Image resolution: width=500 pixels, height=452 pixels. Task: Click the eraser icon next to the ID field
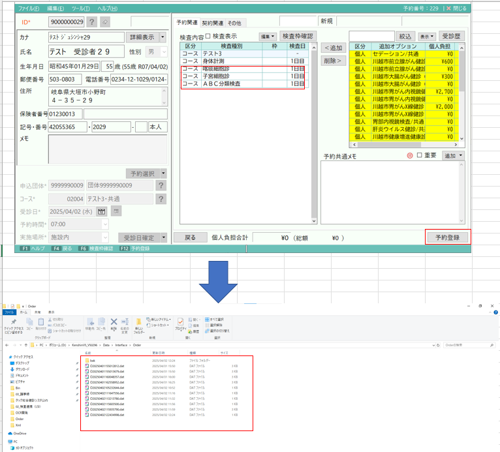click(105, 22)
